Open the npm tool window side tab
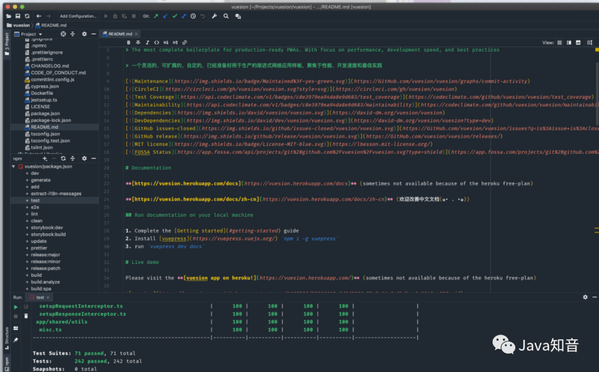The height and width of the screenshot is (372, 599). click(7, 363)
